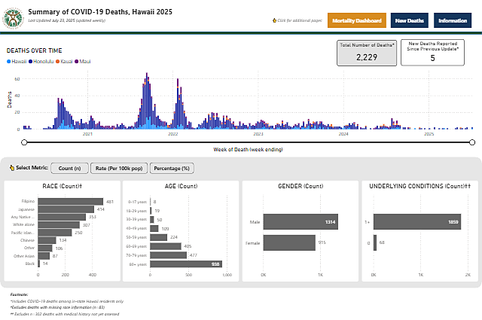This screenshot has height=320, width=482.
Task: Open the Mortality Dashboard page
Action: click(358, 21)
